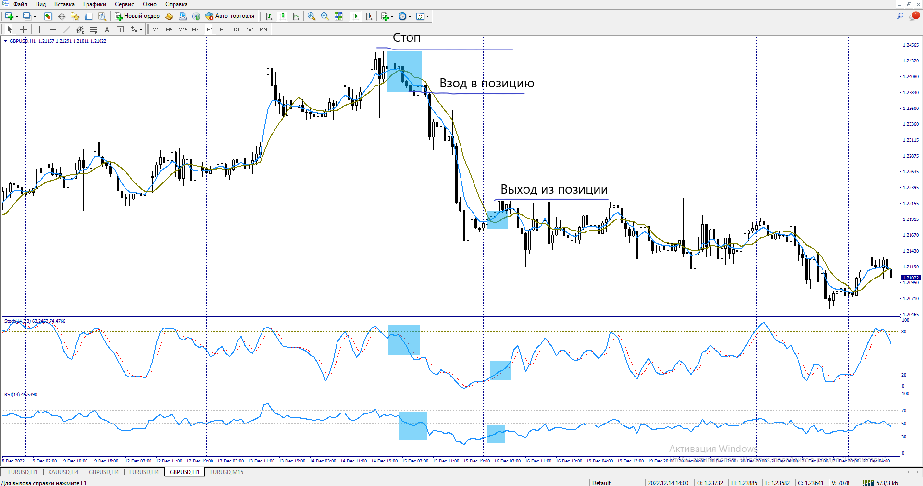Image resolution: width=923 pixels, height=486 pixels.
Task: Expand the Arrows dropdown arrow
Action: (141, 29)
